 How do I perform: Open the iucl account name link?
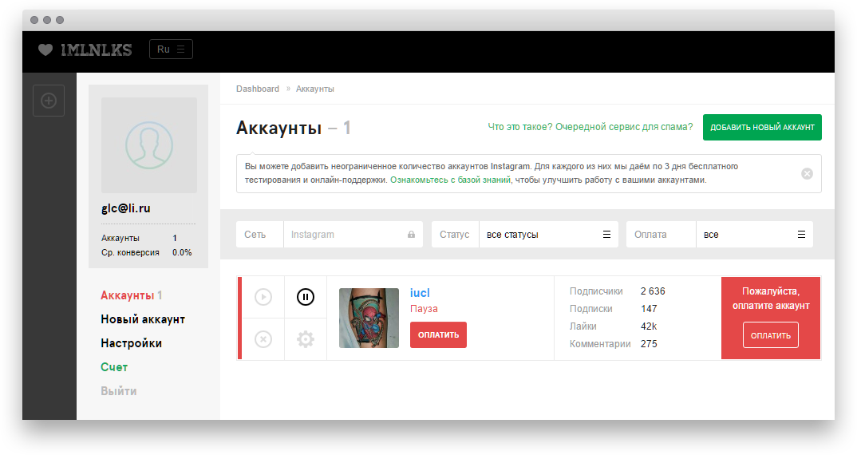tap(420, 293)
